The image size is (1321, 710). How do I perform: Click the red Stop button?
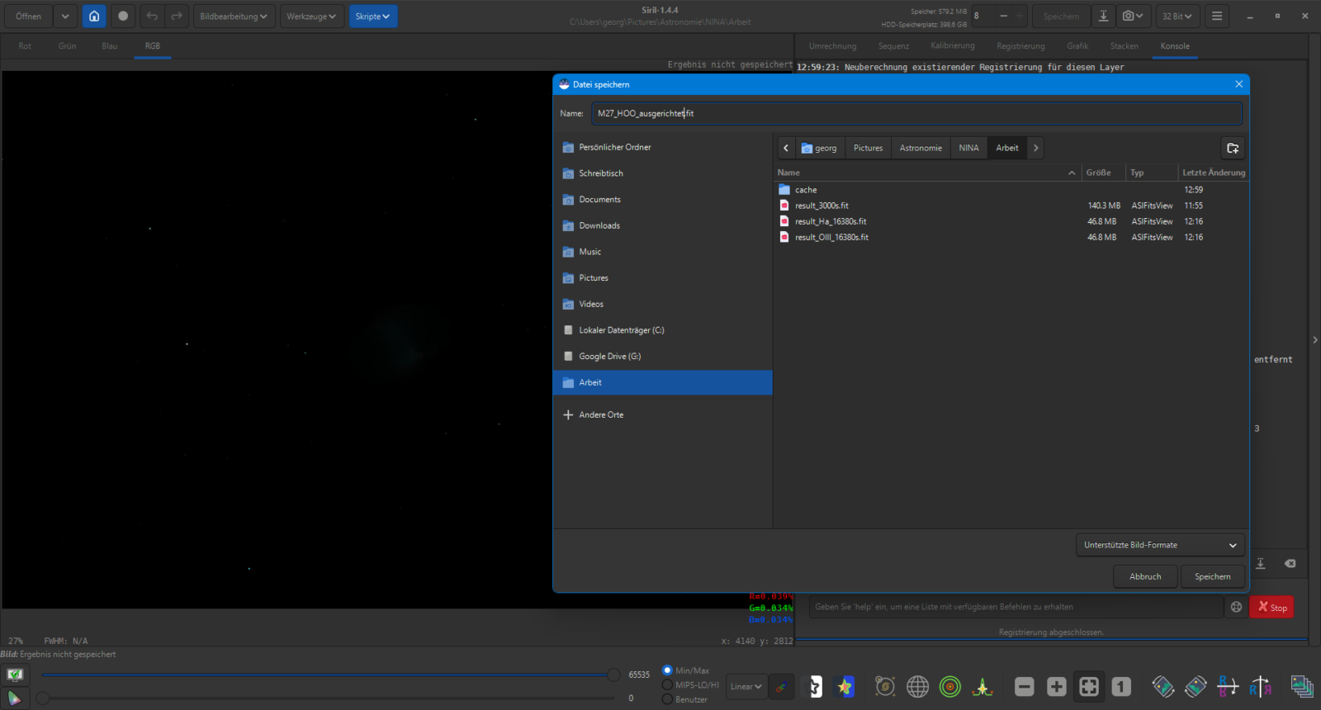(1271, 607)
